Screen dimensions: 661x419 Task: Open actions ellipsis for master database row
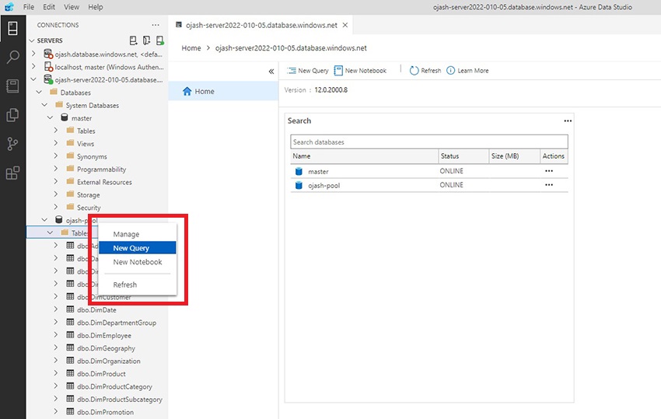[549, 171]
